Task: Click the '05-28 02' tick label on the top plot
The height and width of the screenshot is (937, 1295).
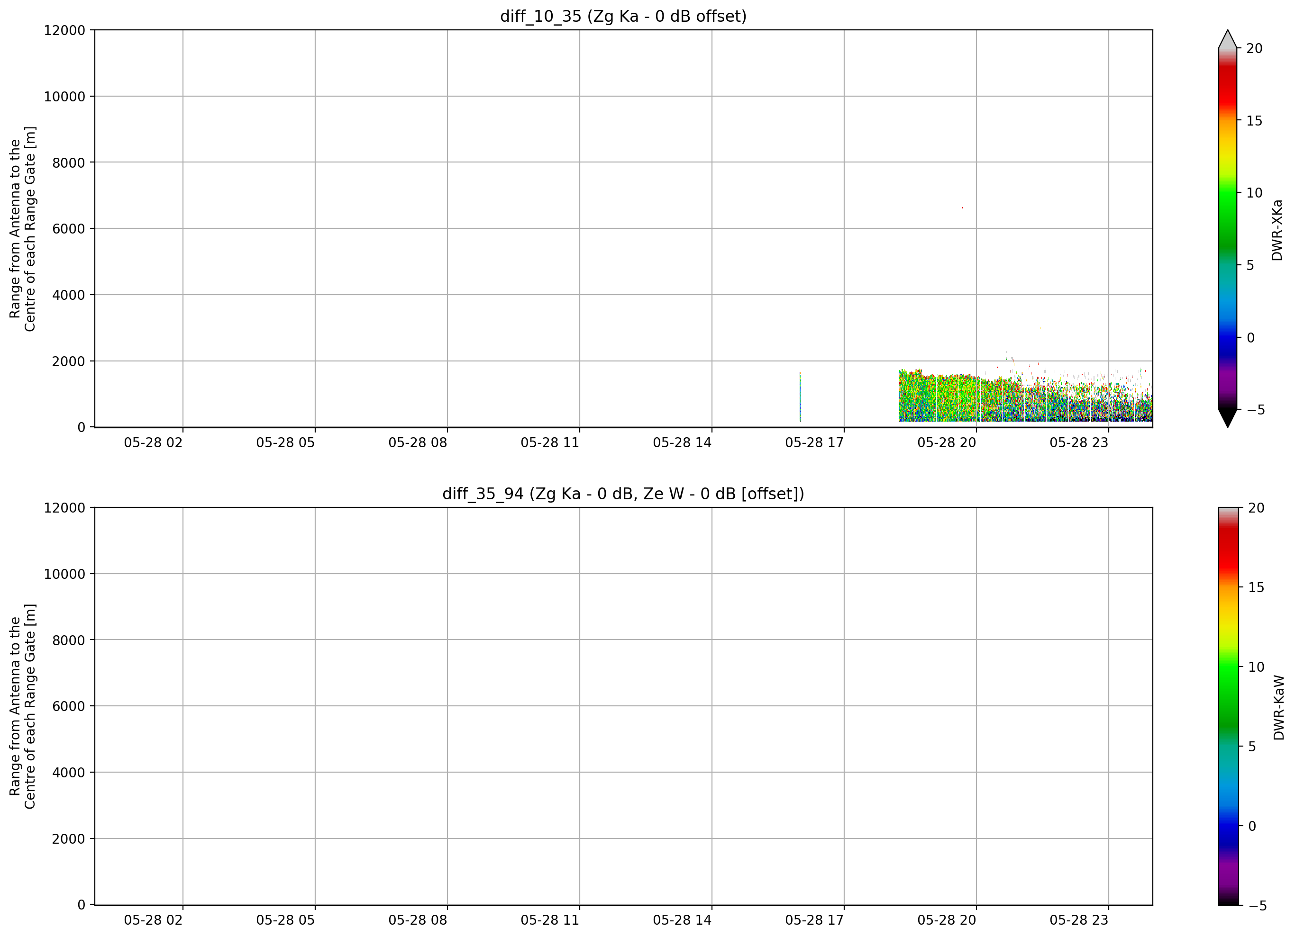Action: coord(153,443)
